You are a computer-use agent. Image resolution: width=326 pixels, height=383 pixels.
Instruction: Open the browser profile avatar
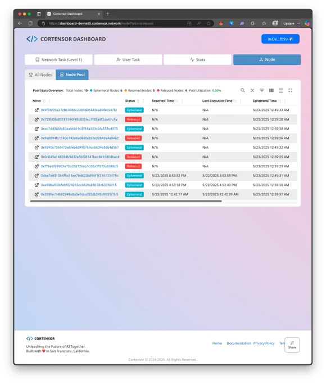(275, 23)
